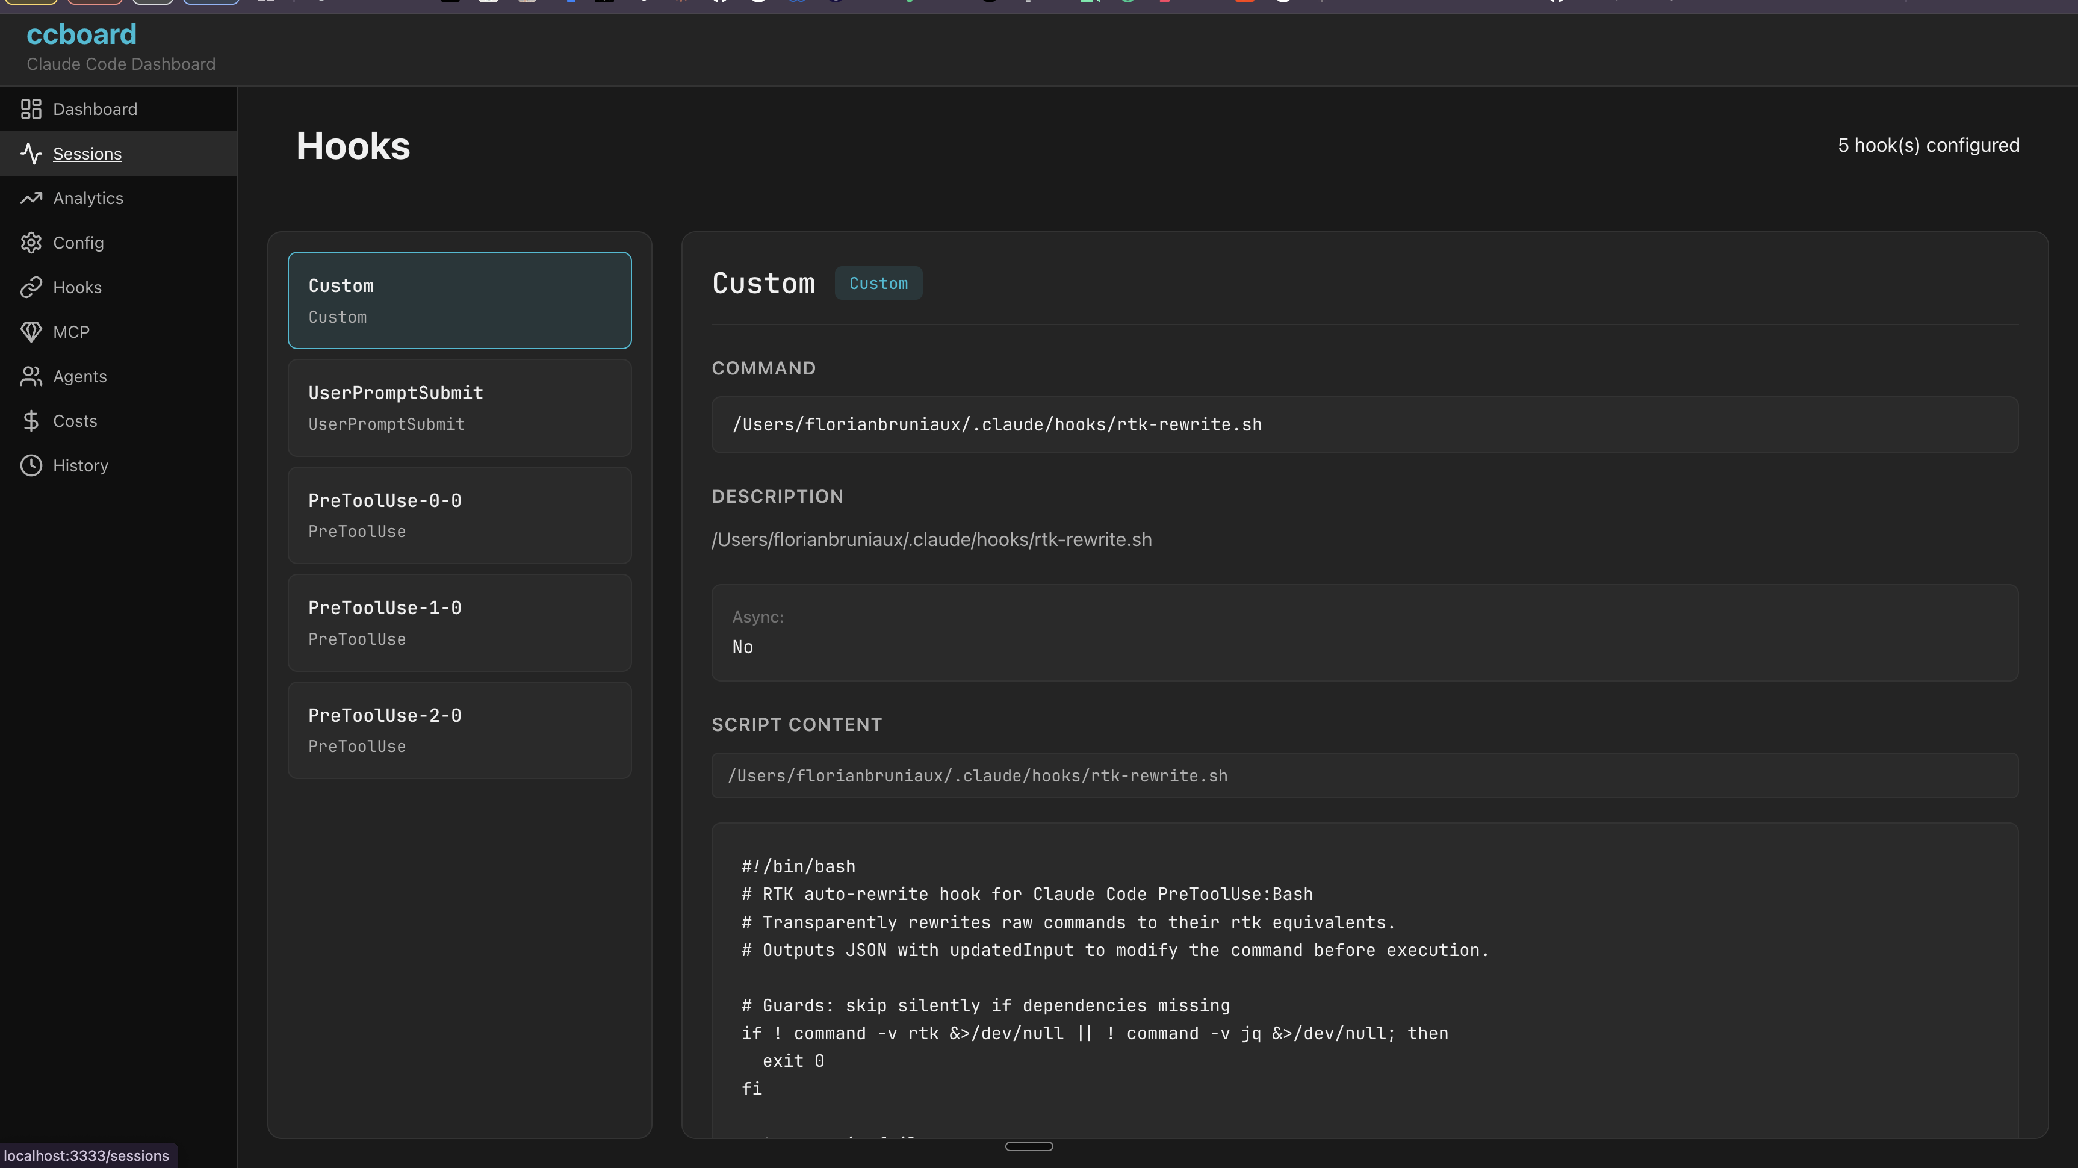Select the UserPromptSubmit hook card
Image resolution: width=2078 pixels, height=1168 pixels.
click(x=459, y=408)
